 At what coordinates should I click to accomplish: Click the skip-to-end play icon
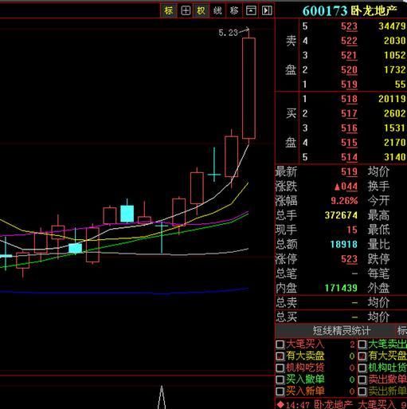[267, 10]
